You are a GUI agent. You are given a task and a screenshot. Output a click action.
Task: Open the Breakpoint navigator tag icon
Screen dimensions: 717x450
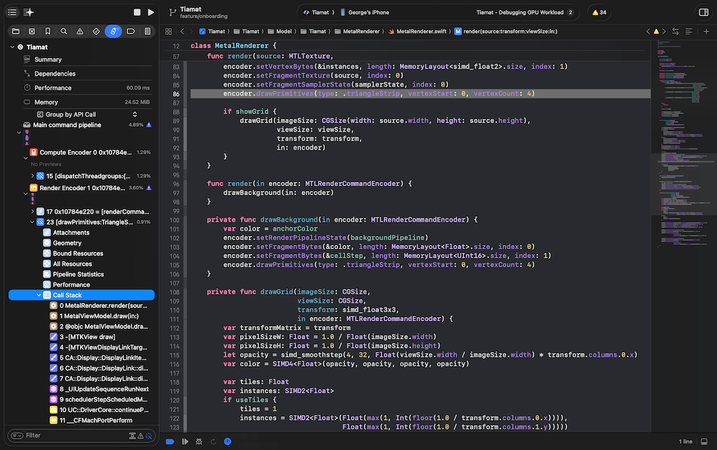click(130, 31)
